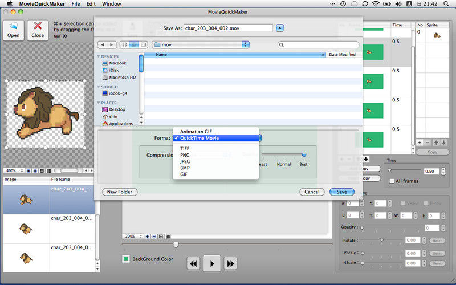Move frame down with the arrow under frame list

[x=366, y=159]
